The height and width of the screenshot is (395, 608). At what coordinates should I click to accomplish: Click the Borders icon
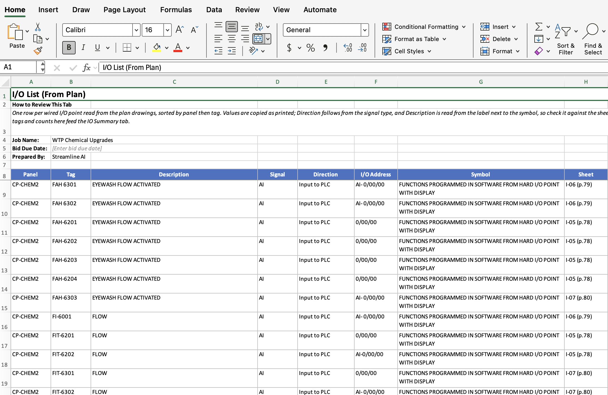[x=127, y=47]
